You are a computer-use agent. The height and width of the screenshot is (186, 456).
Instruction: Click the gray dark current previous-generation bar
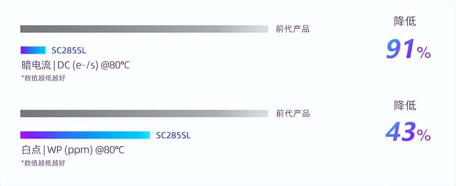(144, 29)
